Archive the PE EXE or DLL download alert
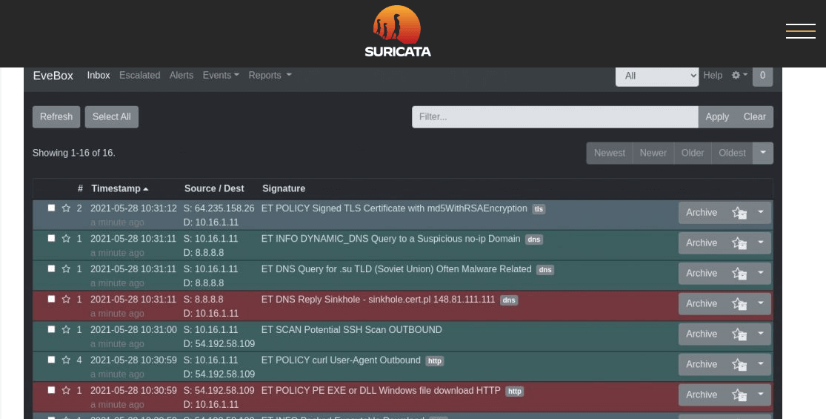 (x=702, y=395)
